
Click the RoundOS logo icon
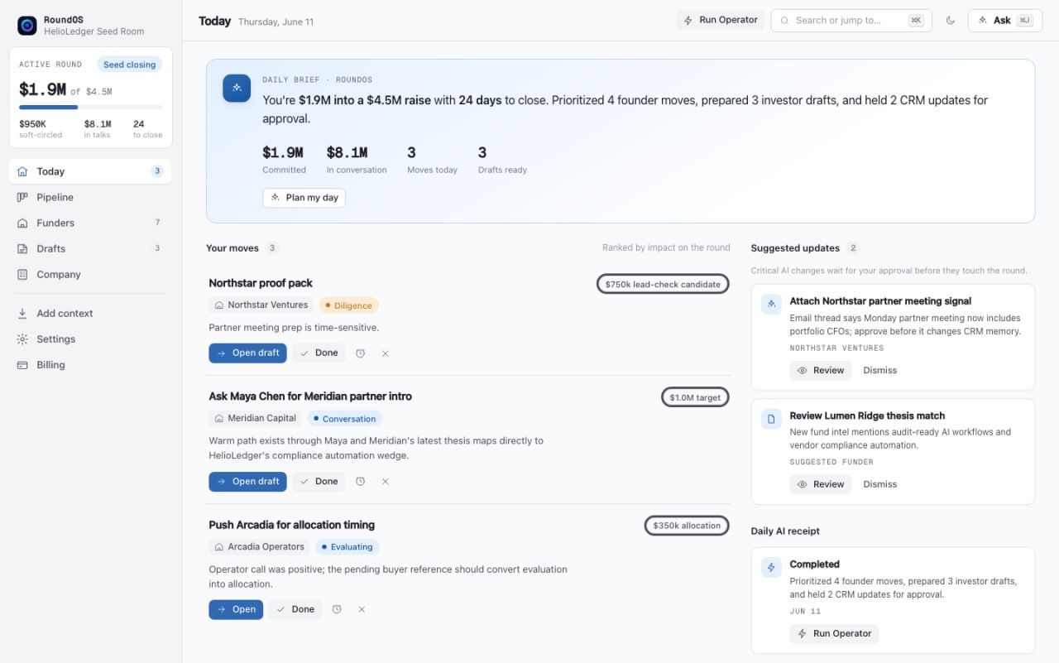27,26
